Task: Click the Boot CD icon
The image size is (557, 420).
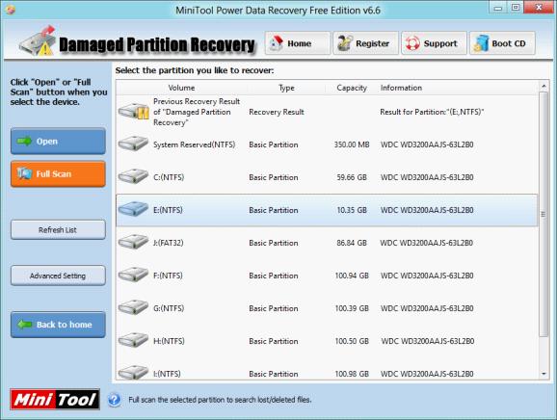Action: pyautogui.click(x=481, y=43)
